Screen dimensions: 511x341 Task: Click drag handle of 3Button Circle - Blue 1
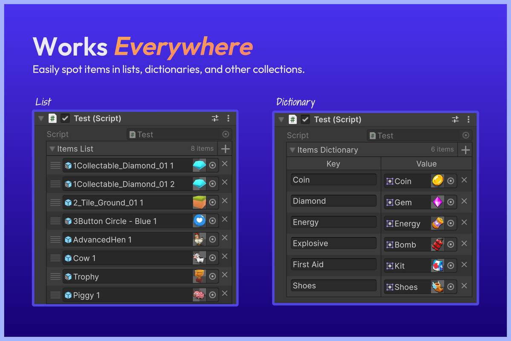point(55,221)
